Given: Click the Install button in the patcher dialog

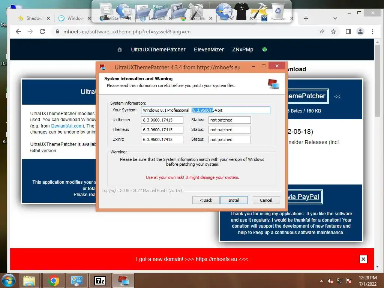Looking at the screenshot, I should click(234, 200).
